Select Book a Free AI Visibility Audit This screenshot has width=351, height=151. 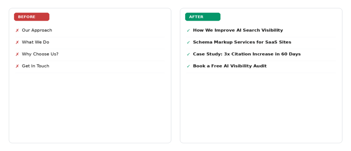pos(230,66)
